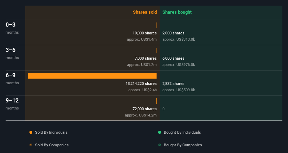Image resolution: width=288 pixels, height=153 pixels.
Task: Click the approx. US$1.2m sold amount
Action: pyautogui.click(x=142, y=65)
